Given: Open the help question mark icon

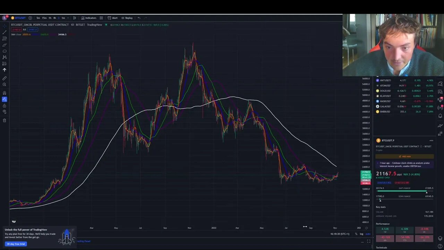Looking at the screenshot, I should coord(440,246).
